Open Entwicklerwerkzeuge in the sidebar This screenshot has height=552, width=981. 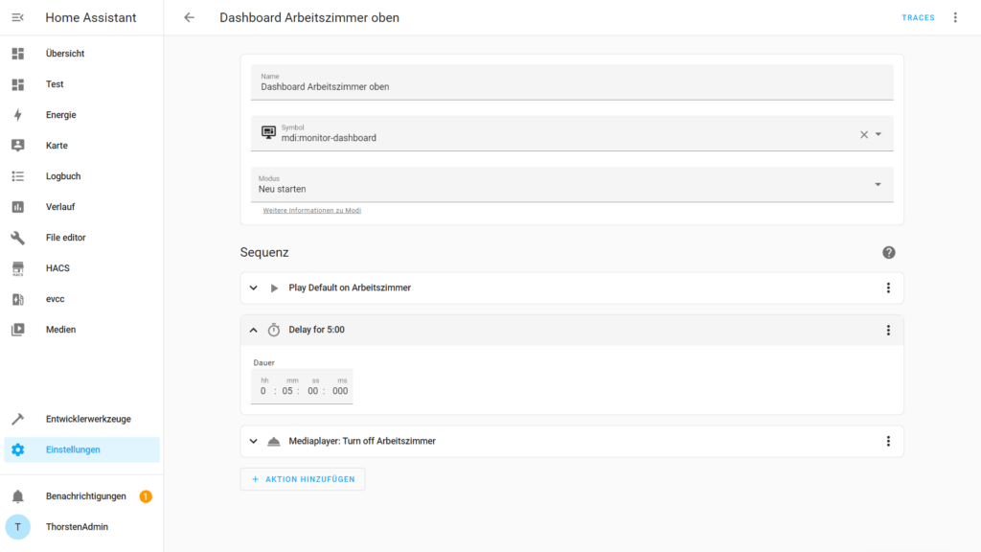pos(88,419)
